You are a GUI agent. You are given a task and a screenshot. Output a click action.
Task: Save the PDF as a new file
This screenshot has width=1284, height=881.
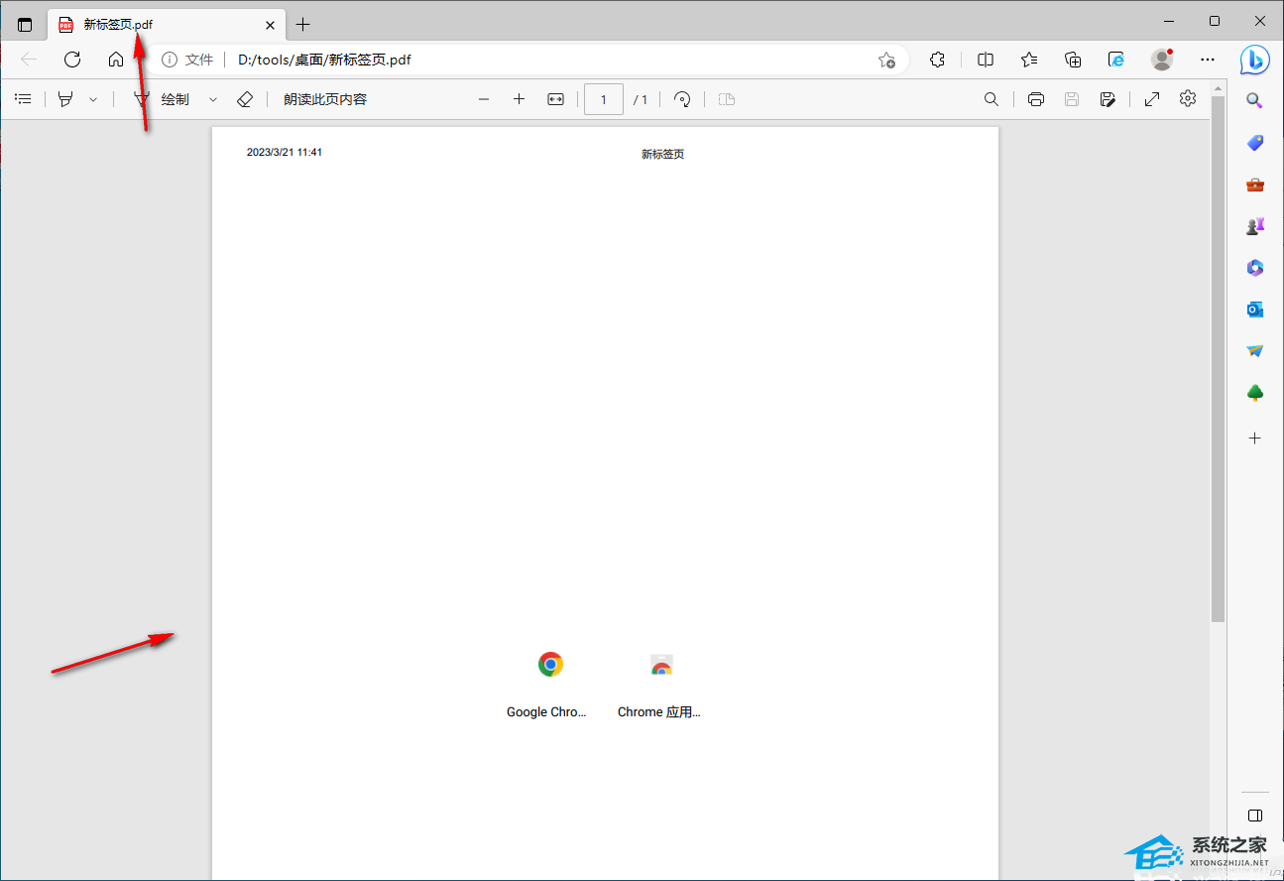point(1108,99)
